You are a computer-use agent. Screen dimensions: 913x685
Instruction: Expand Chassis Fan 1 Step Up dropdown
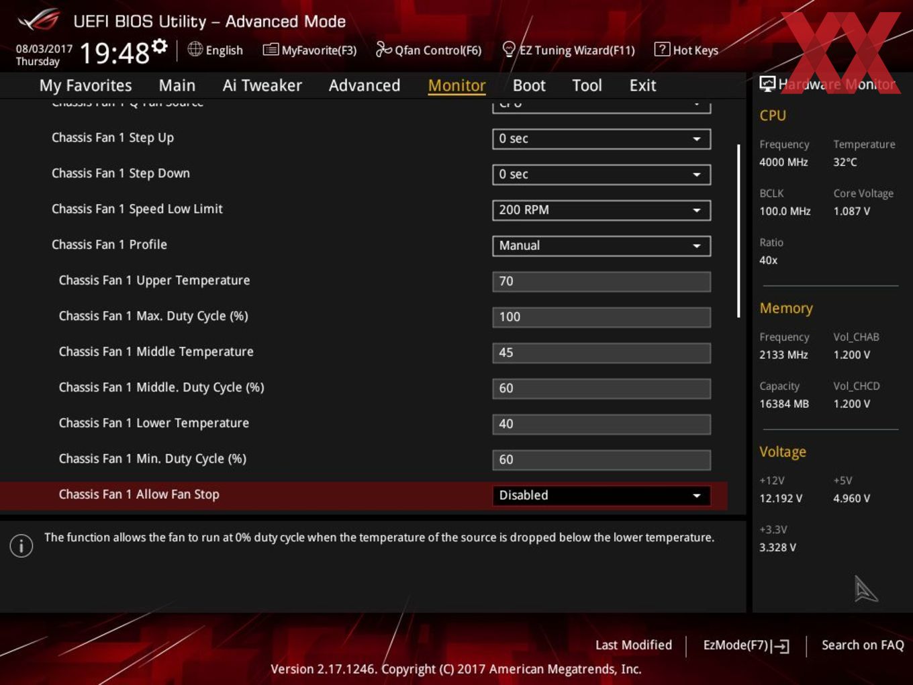click(x=602, y=139)
